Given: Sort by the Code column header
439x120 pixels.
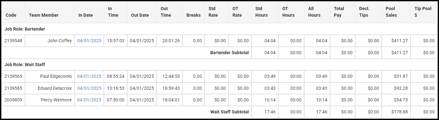Looking at the screenshot, I should point(11,15).
